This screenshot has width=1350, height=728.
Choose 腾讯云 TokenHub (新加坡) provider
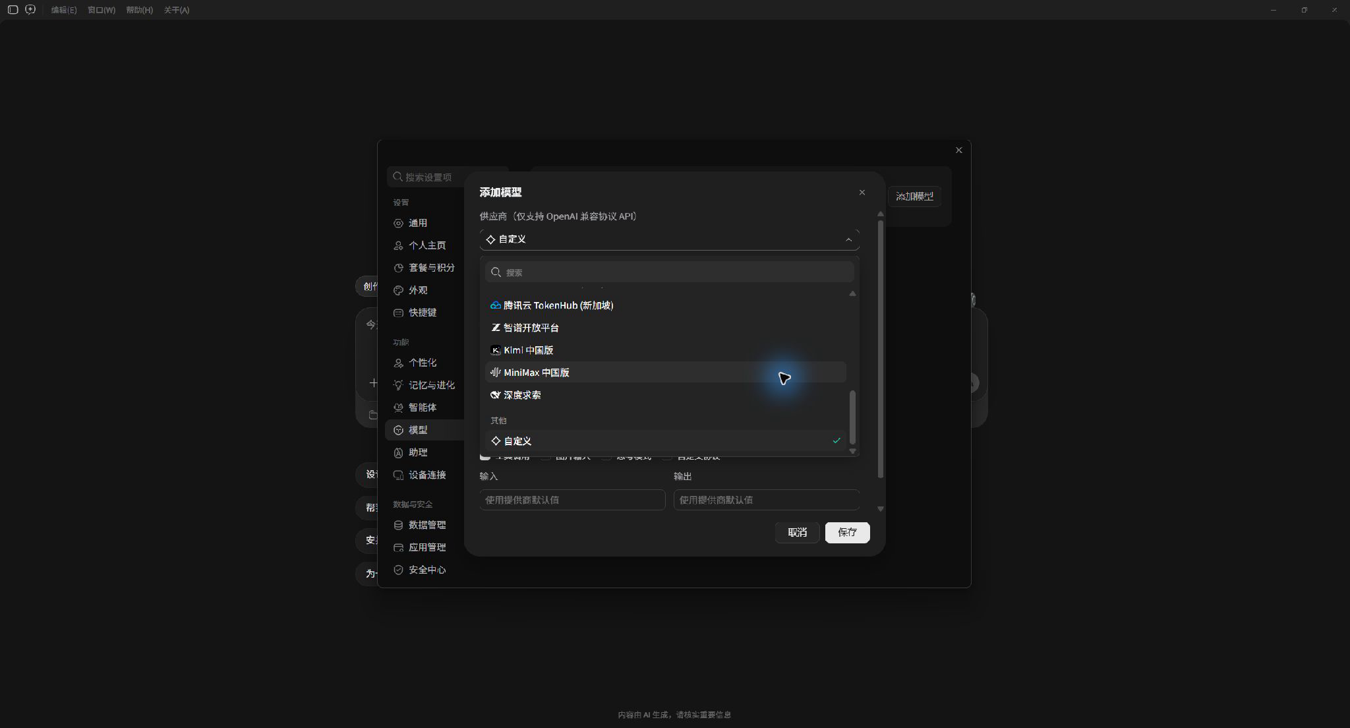point(666,305)
